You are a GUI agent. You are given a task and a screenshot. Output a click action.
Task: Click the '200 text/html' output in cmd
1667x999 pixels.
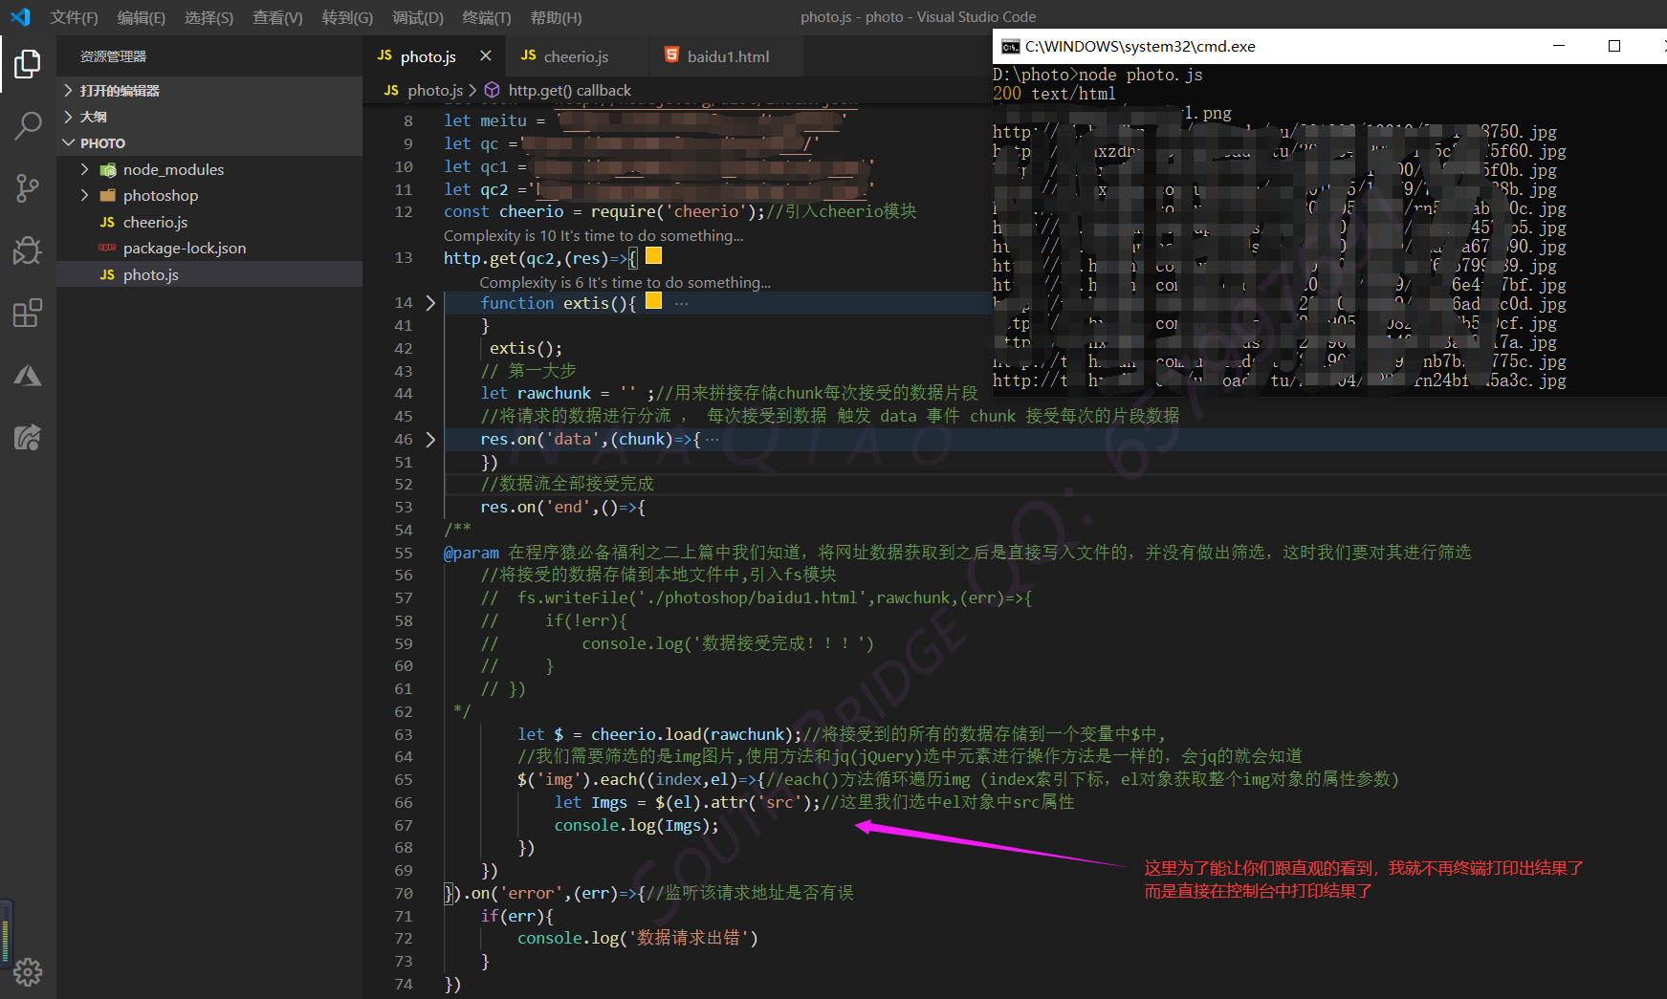[x=1054, y=94]
